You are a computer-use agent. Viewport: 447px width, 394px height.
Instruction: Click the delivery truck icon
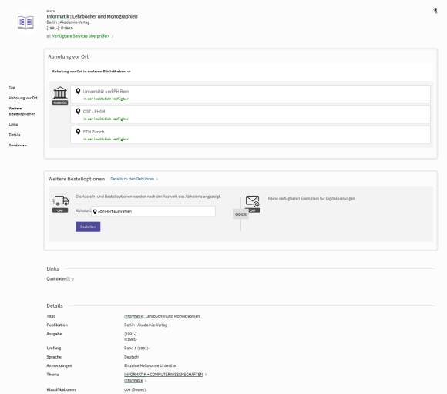coord(60,200)
